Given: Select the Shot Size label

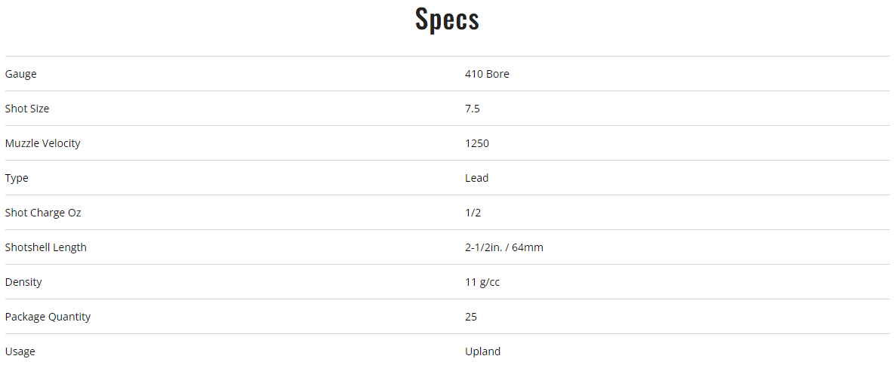Looking at the screenshot, I should (27, 109).
